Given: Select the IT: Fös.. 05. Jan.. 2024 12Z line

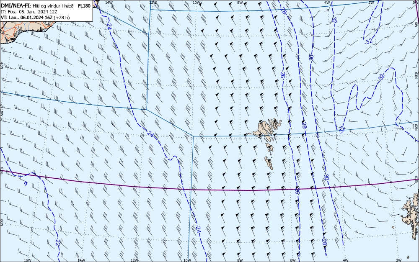Looking at the screenshot, I should pyautogui.click(x=29, y=12).
